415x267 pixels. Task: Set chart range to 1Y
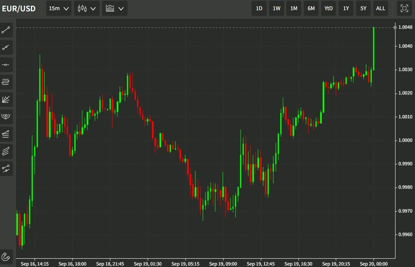click(346, 8)
